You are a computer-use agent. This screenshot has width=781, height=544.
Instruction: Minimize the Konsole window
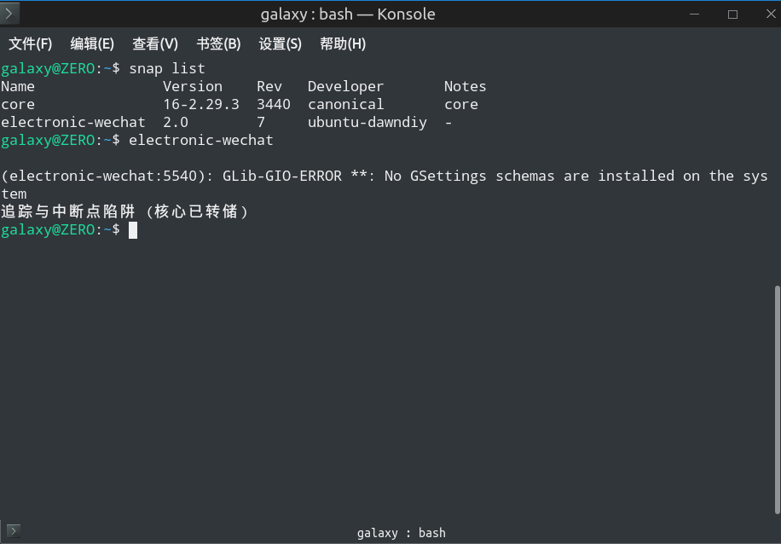coord(694,14)
